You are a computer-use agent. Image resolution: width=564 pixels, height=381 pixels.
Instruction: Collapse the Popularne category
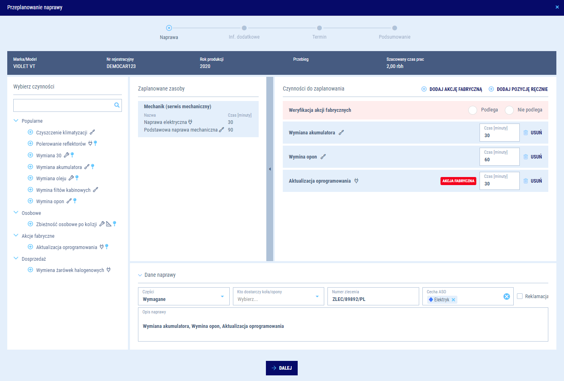point(16,121)
